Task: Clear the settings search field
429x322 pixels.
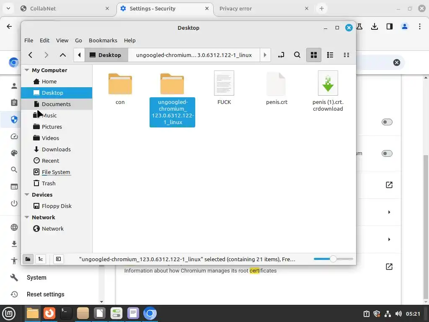Action: 396,62
